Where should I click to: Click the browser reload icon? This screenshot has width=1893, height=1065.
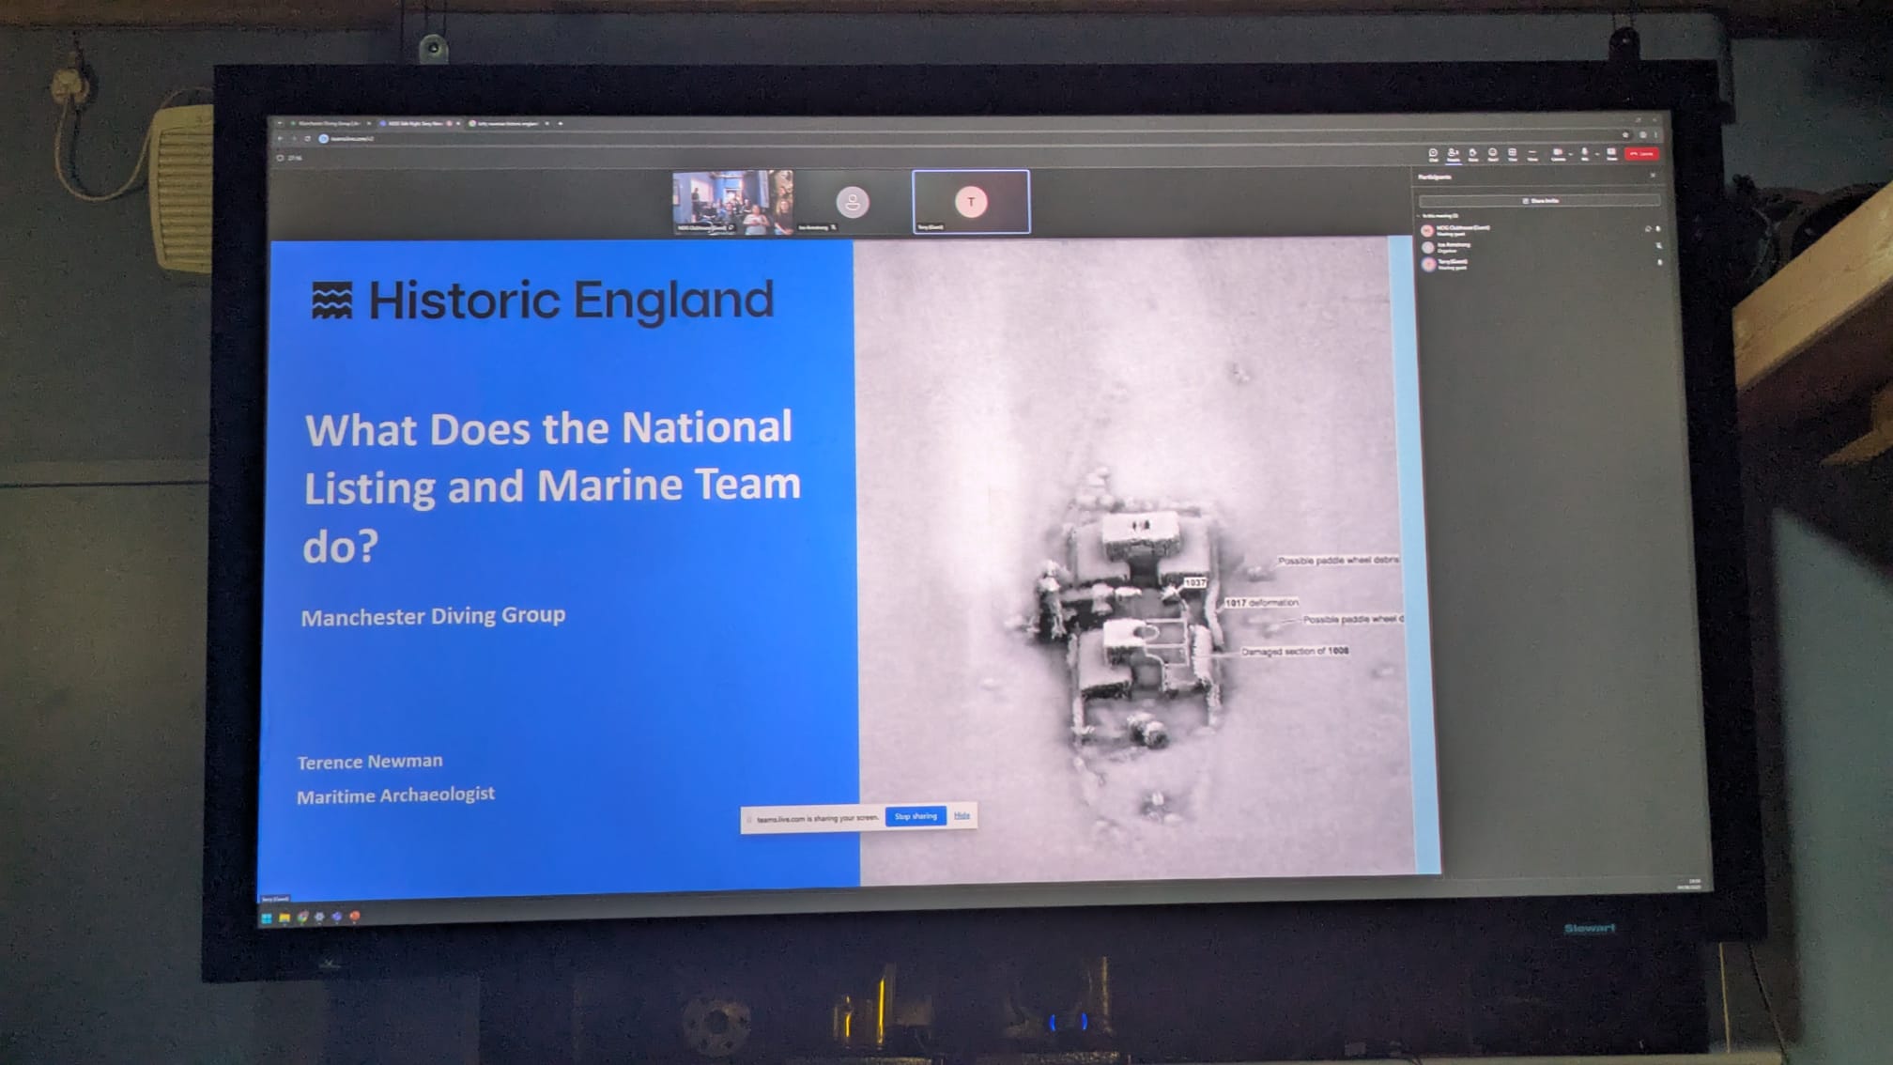click(307, 139)
